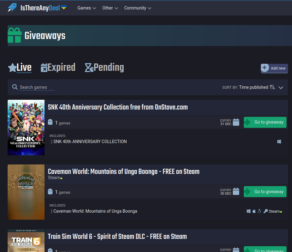Click the Add new button
The height and width of the screenshot is (252, 292).
point(274,68)
